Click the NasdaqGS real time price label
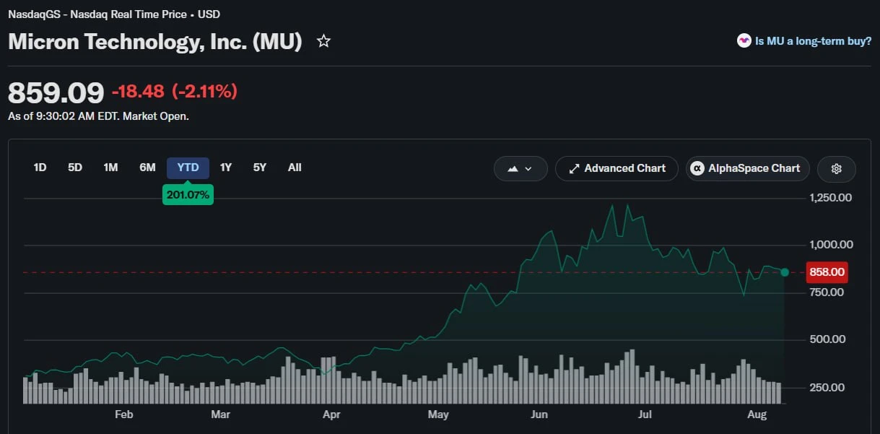 (114, 14)
